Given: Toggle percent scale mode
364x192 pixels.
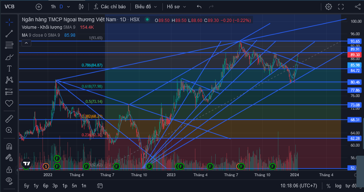Looking at the screenshot, I should click(x=328, y=186).
